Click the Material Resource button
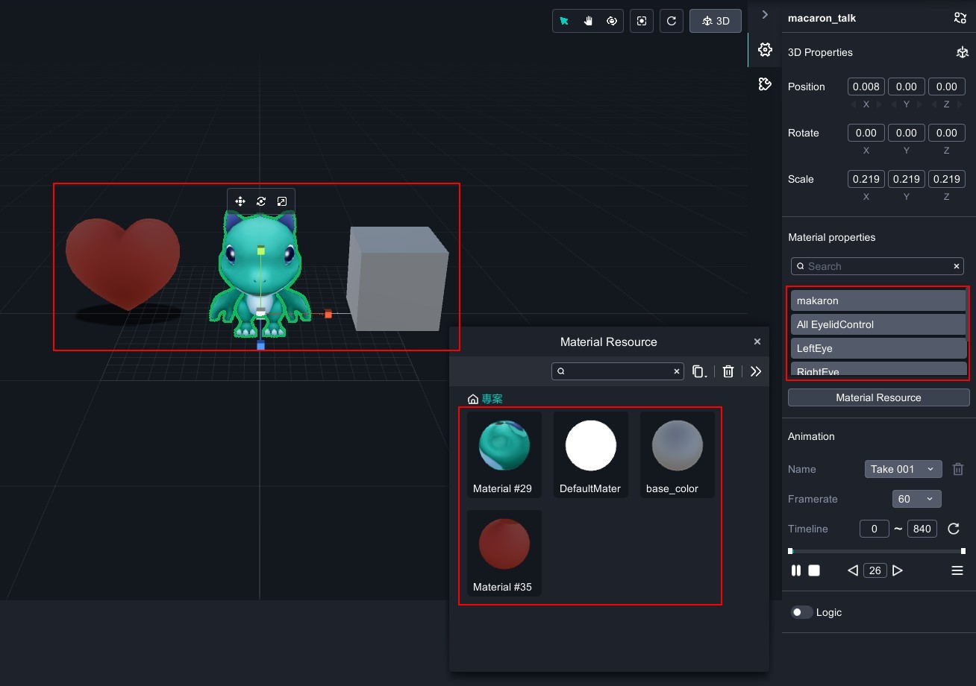The image size is (976, 686). coord(878,397)
